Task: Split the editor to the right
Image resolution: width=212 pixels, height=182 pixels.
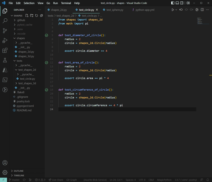Action: [202, 10]
